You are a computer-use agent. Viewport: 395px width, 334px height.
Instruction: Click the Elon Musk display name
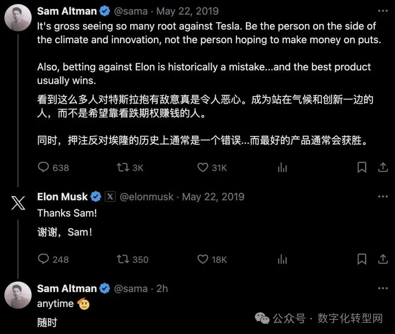tap(63, 197)
